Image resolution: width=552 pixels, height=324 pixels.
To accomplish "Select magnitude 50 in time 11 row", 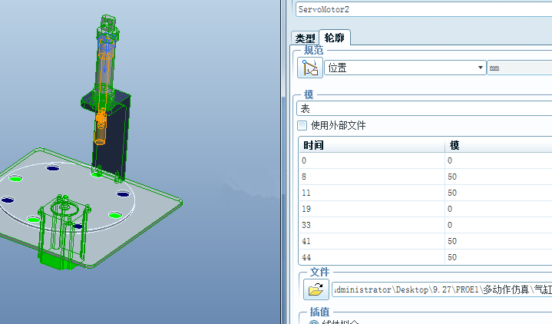I will (498, 193).
